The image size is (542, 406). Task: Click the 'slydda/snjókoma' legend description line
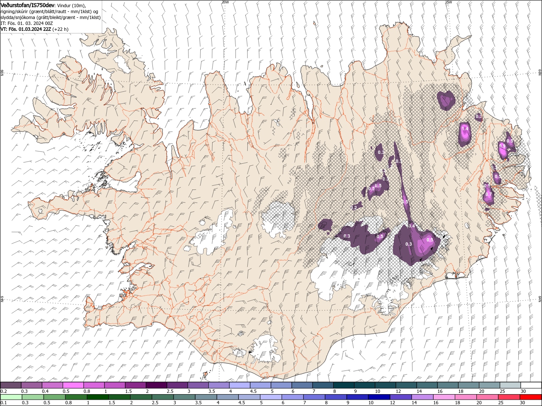coord(50,17)
